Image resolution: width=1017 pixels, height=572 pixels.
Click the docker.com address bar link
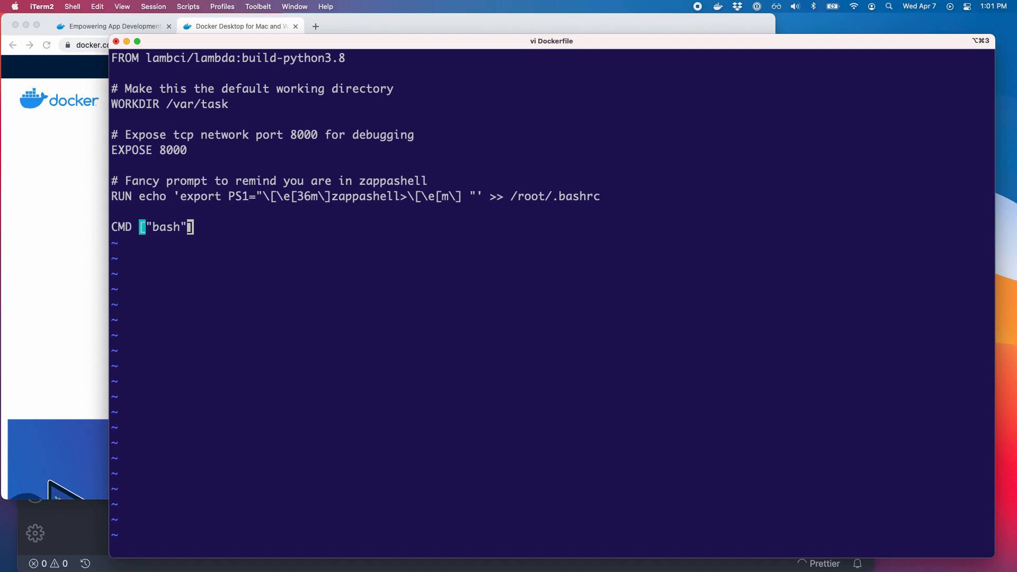[x=90, y=45]
